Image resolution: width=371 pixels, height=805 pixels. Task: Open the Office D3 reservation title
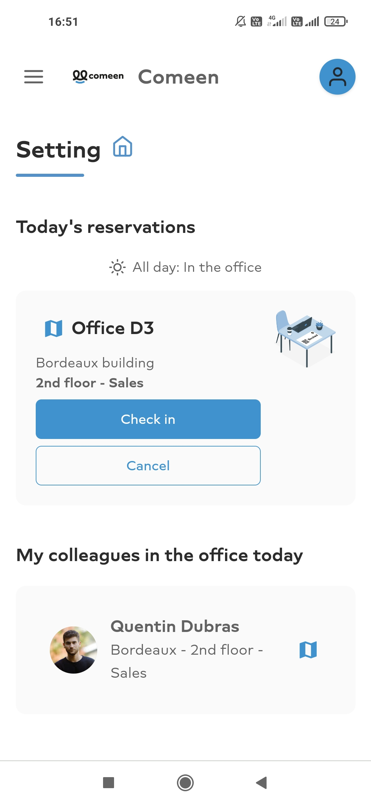113,328
